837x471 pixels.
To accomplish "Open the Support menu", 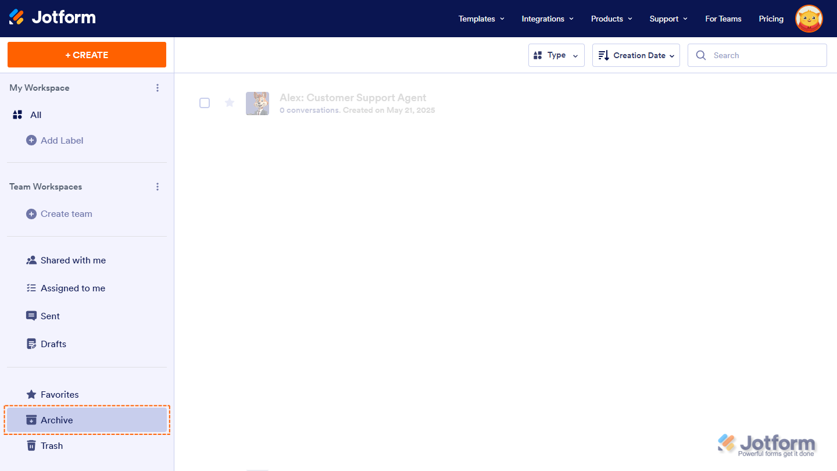I will 668,18.
